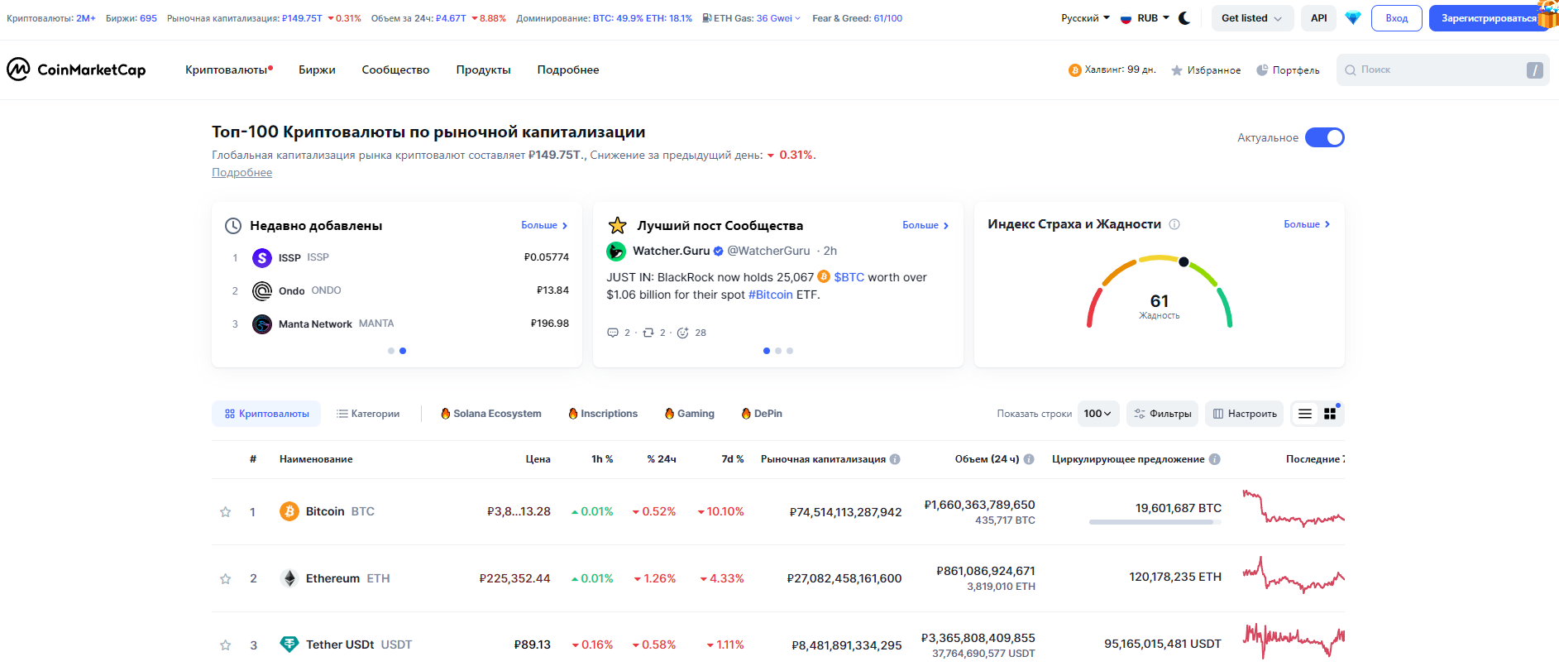Click the API button

point(1319,18)
